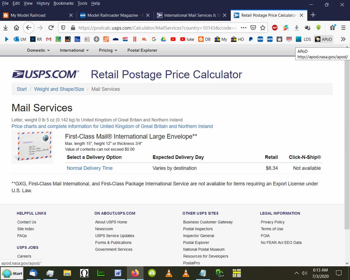Select Normal Delivery Time option
This screenshot has width=350, height=280.
click(x=90, y=168)
